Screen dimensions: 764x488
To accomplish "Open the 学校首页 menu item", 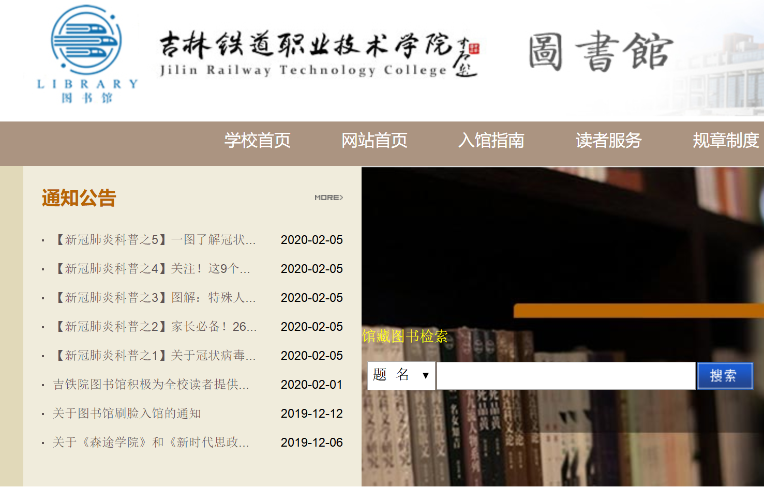I will coord(257,141).
